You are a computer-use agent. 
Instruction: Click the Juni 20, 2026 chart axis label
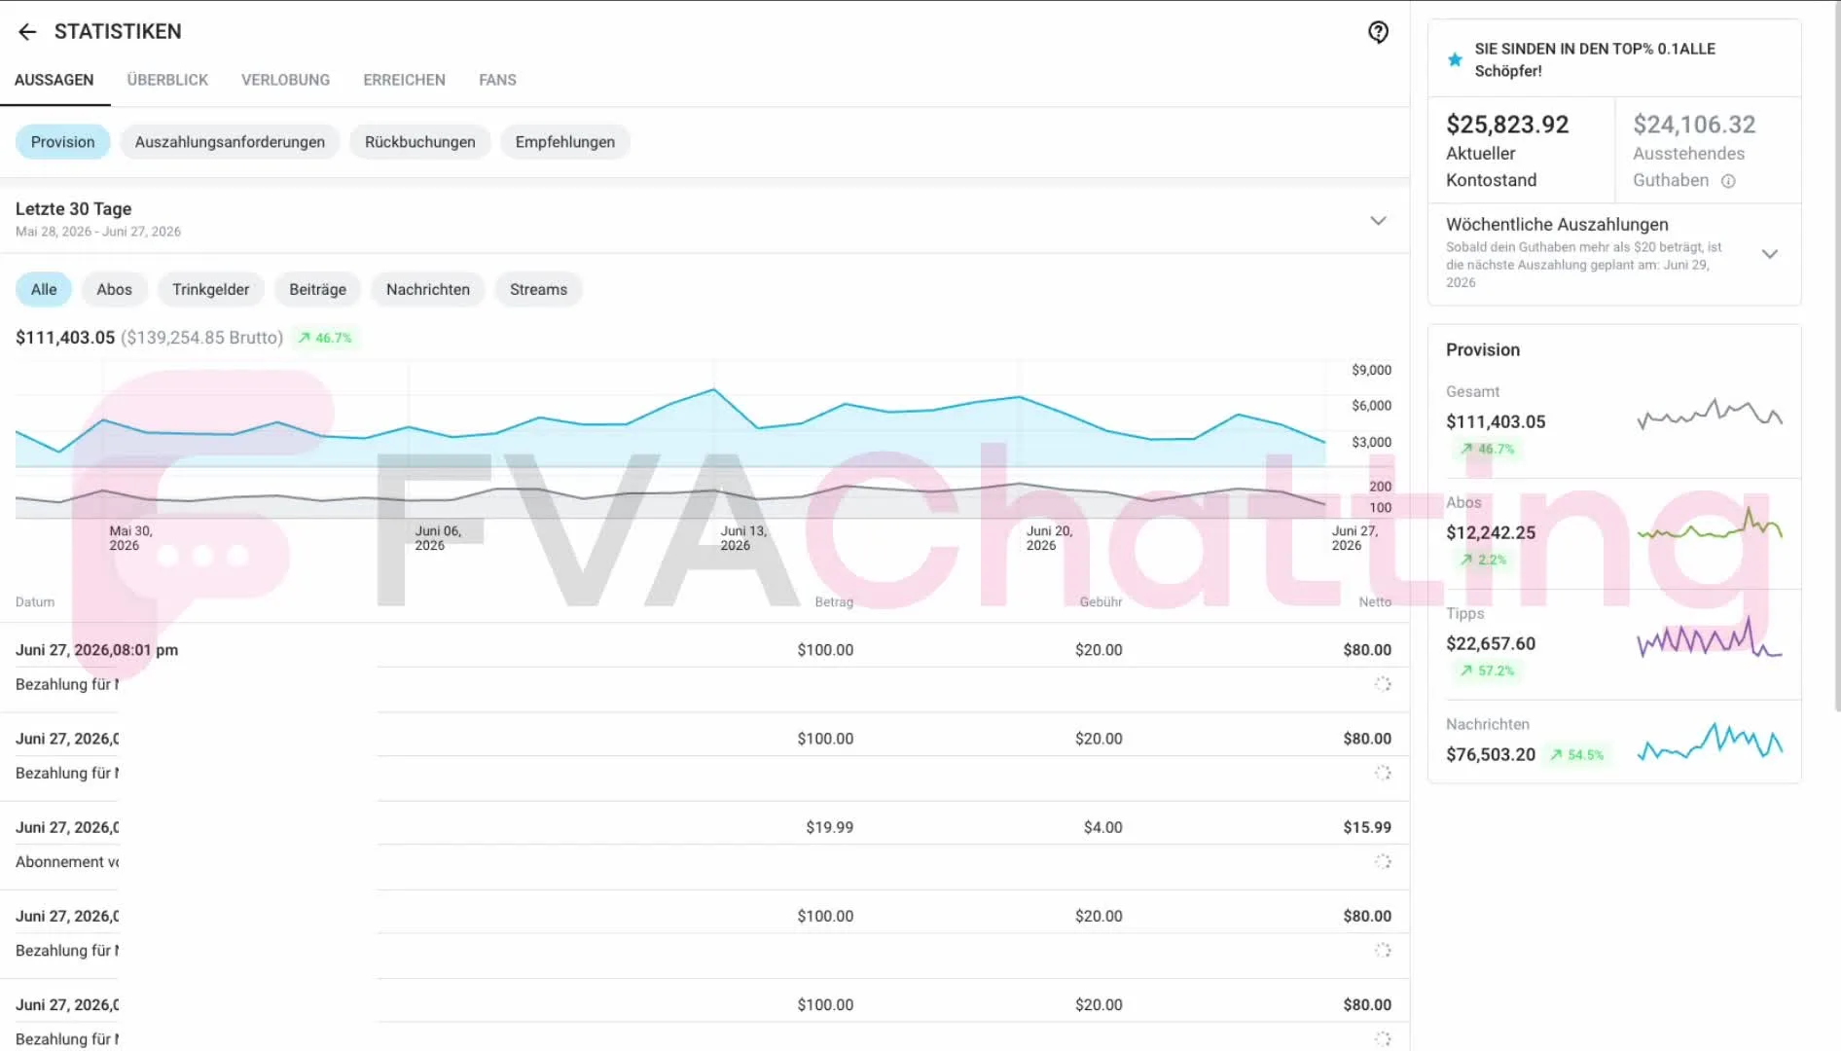[1049, 538]
